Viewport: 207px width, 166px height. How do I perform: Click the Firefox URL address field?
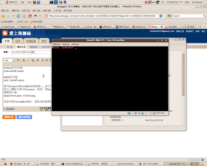pos(102,16)
